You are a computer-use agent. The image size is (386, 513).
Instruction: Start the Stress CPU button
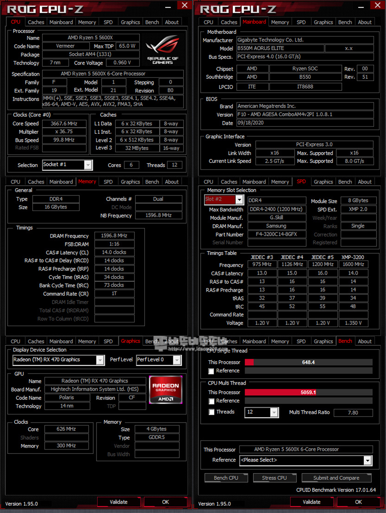pos(274,478)
